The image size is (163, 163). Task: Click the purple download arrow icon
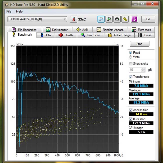[x=134, y=19]
